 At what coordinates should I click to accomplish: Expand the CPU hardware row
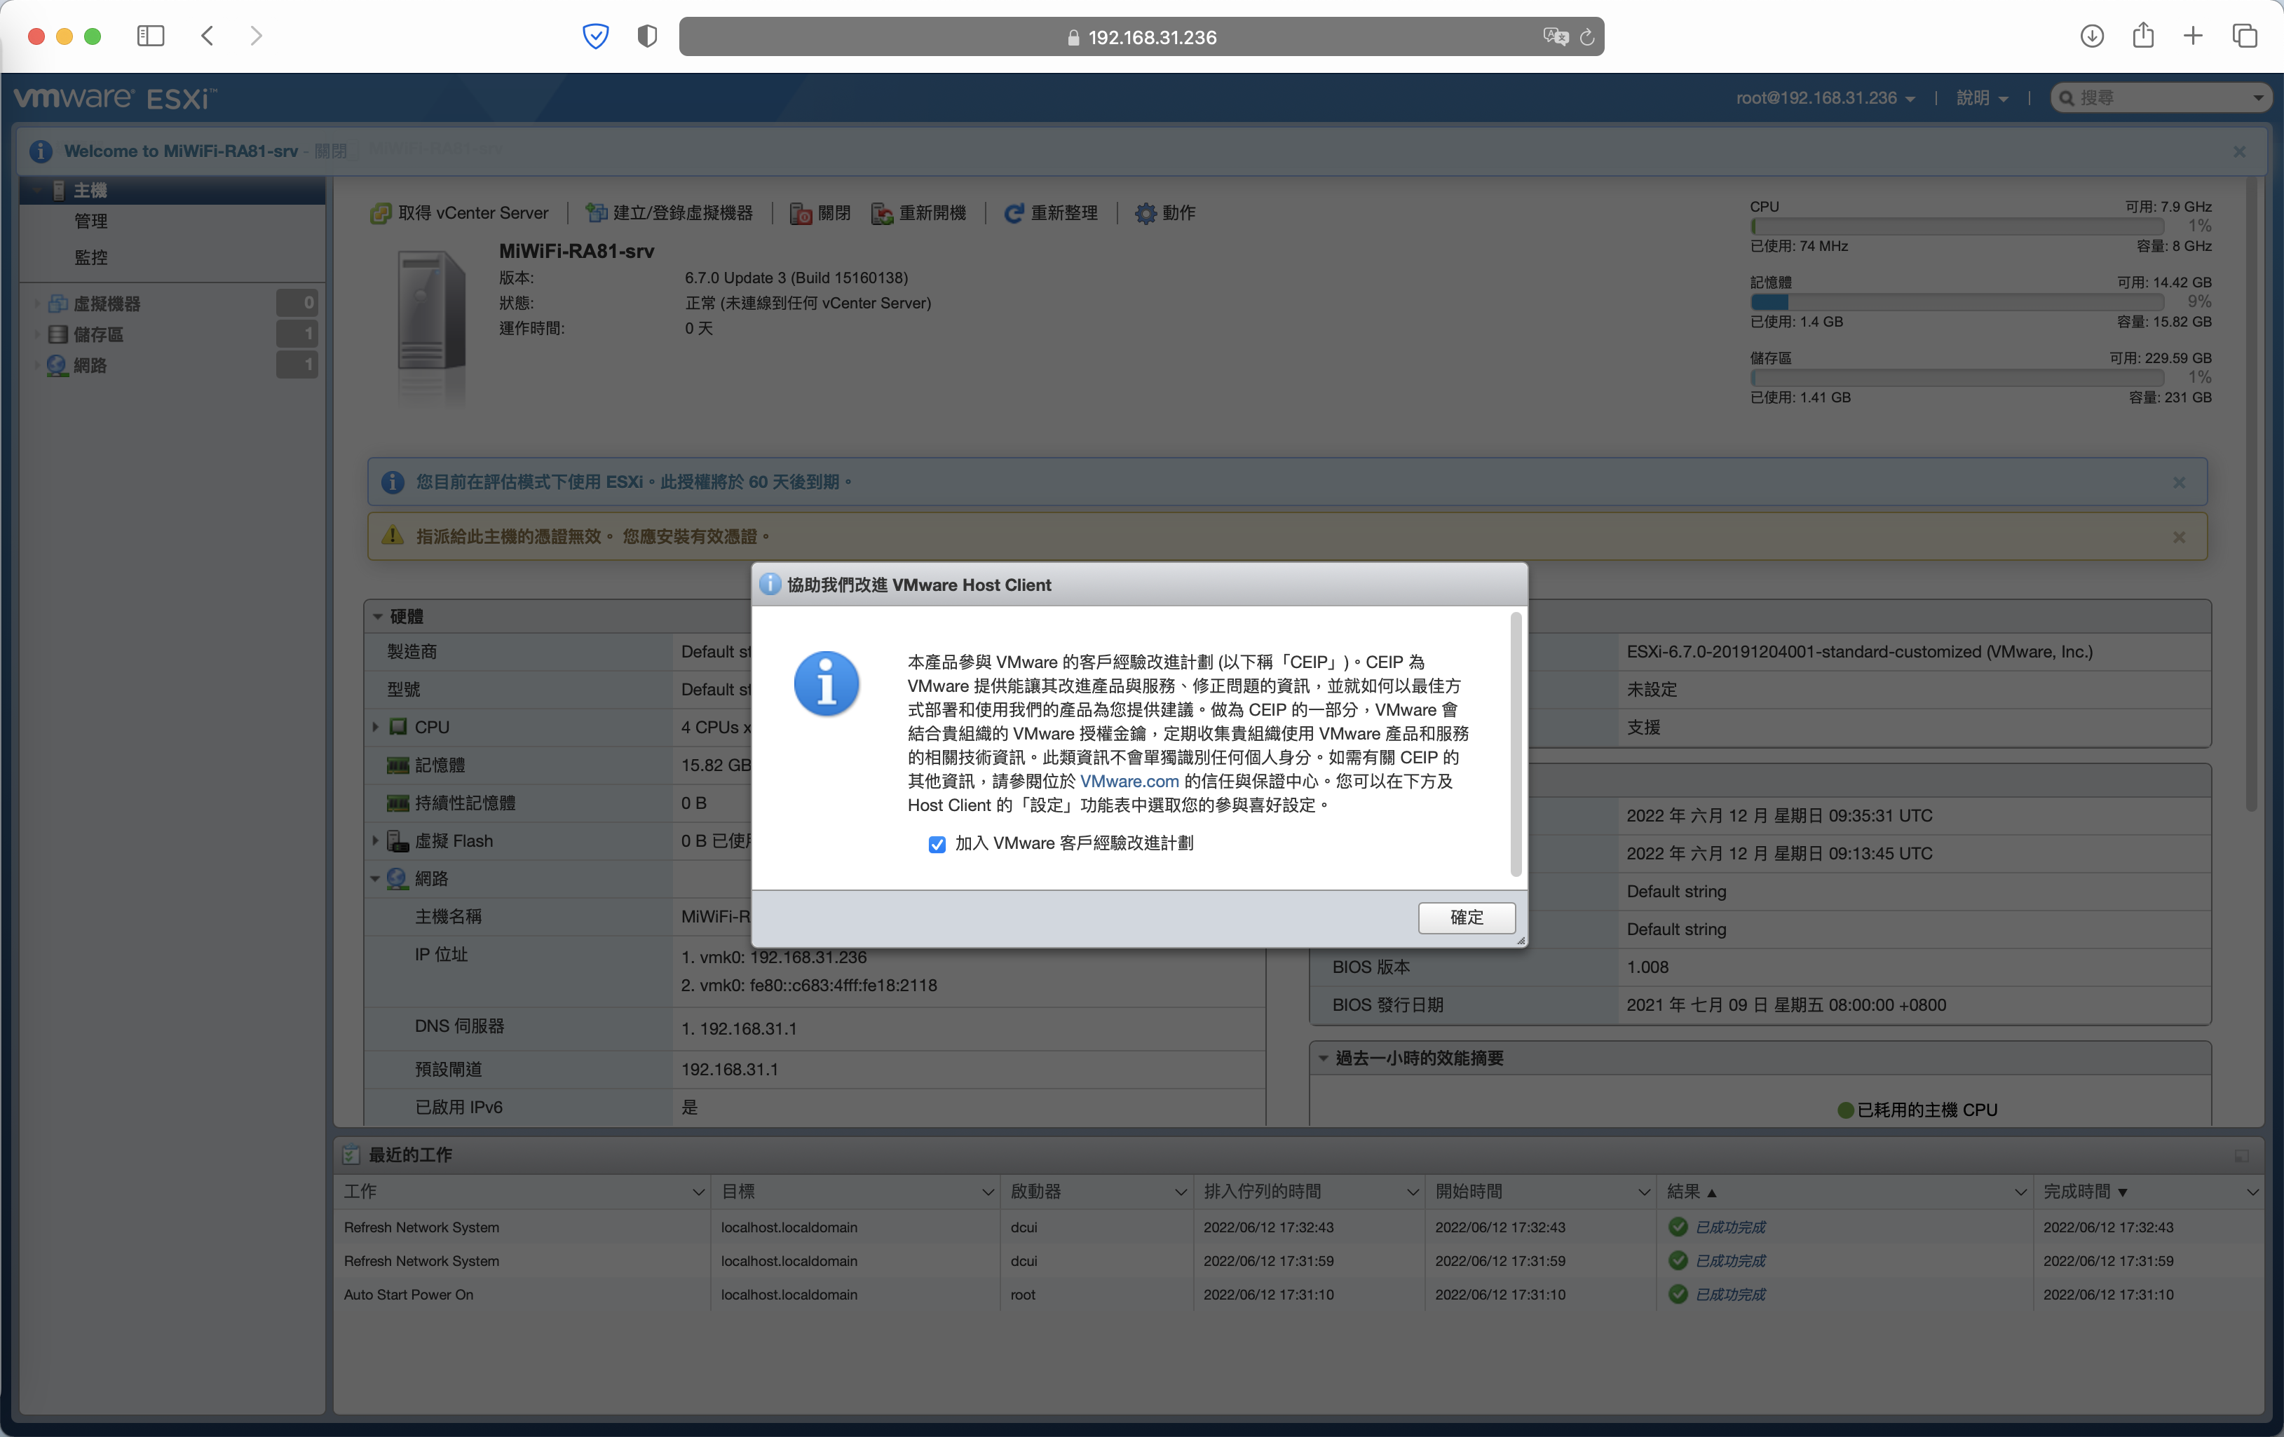[376, 728]
